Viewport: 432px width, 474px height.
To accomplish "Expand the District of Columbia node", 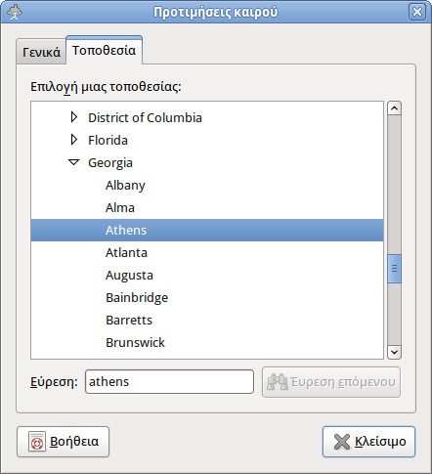I will coord(74,117).
